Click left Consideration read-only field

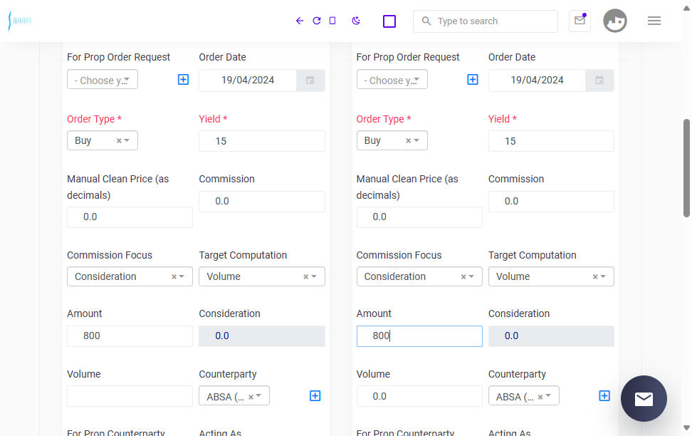[x=262, y=336]
